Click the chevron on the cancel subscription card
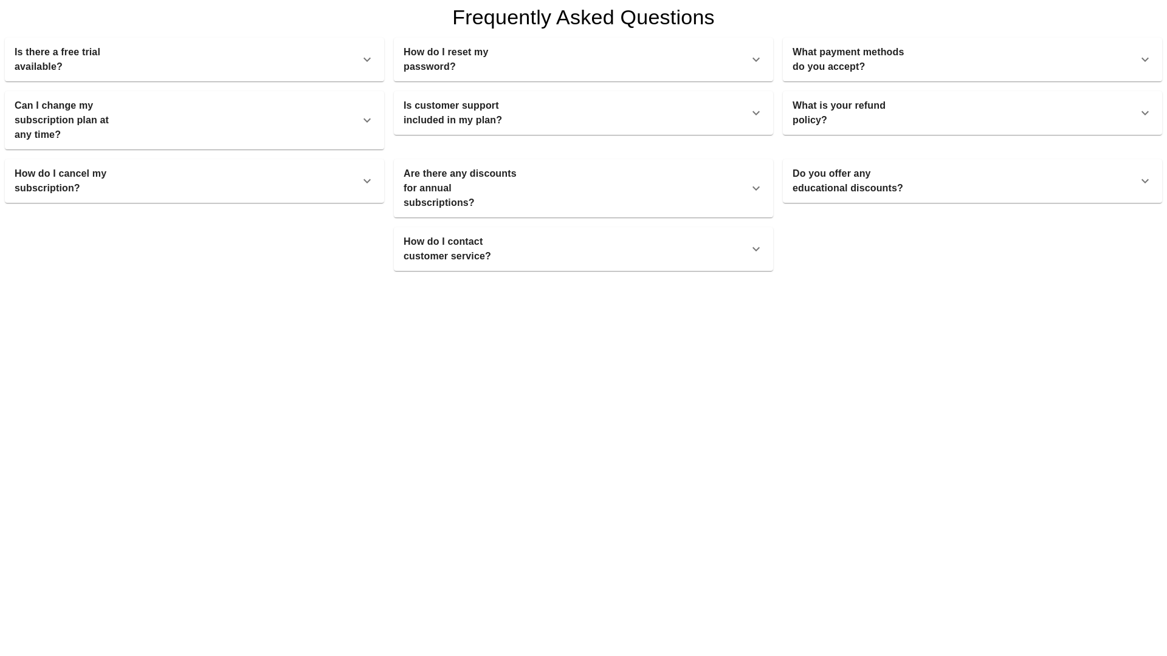The image size is (1167, 656). tap(367, 181)
